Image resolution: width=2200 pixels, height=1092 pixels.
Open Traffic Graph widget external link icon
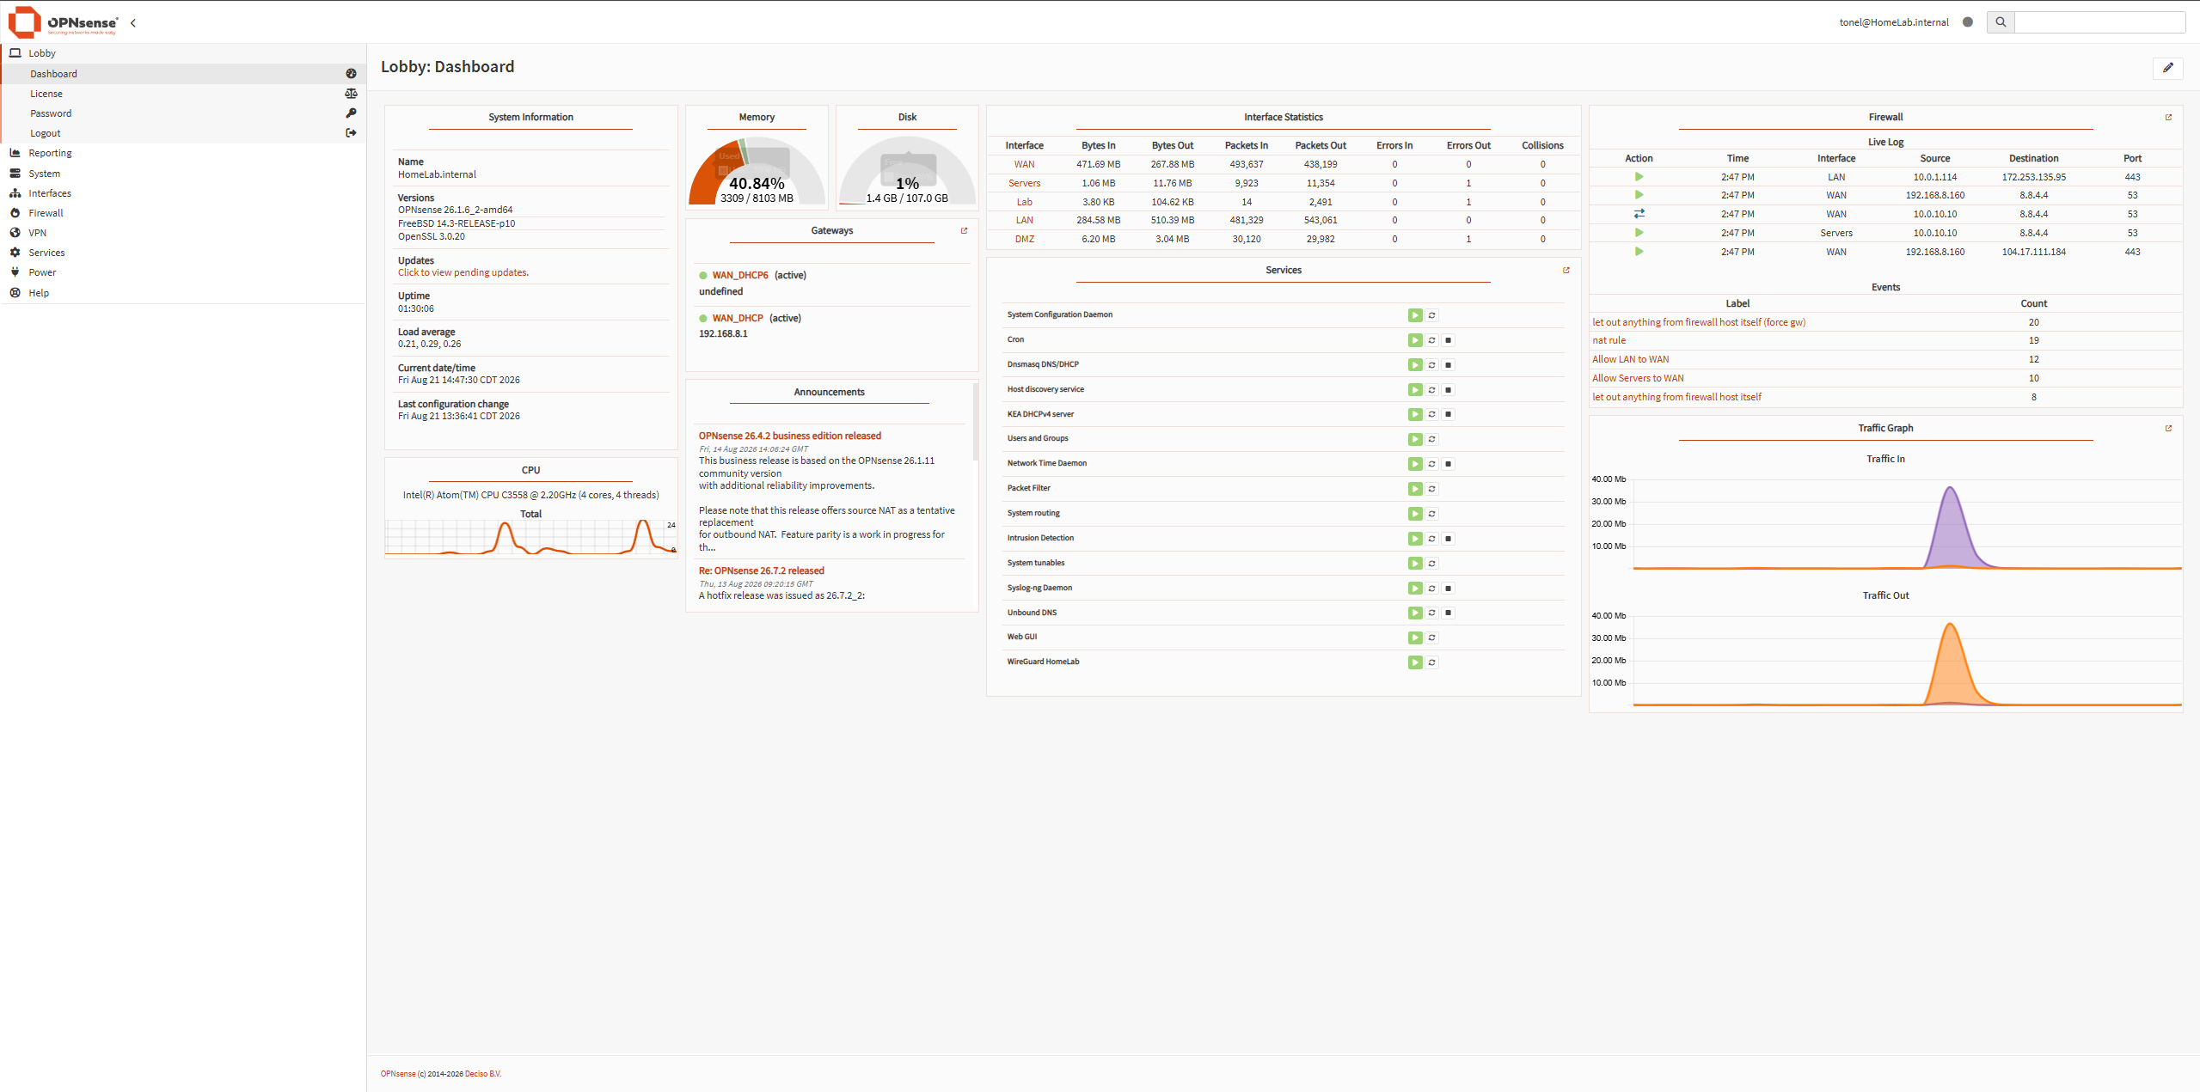[2167, 428]
